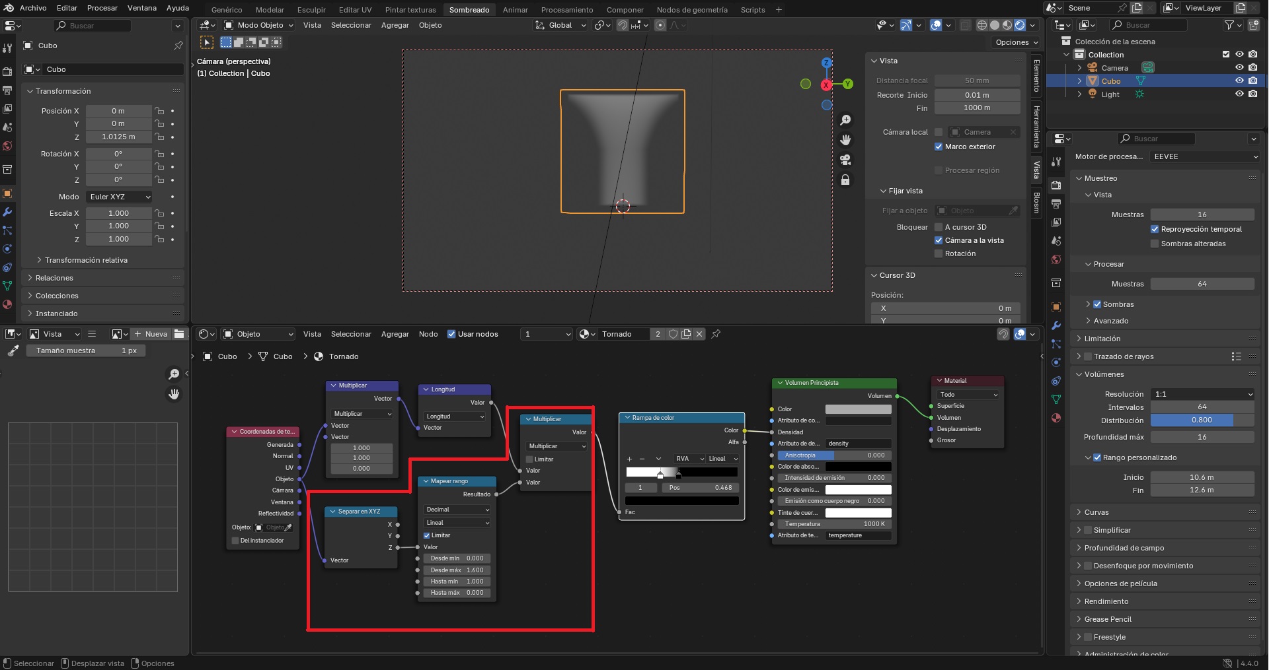Open viewport Opciones button
The height and width of the screenshot is (670, 1269).
[x=1016, y=42]
